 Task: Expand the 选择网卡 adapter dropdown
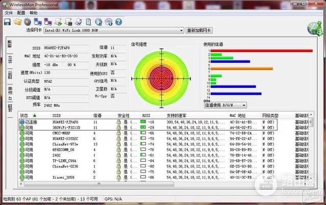point(181,30)
